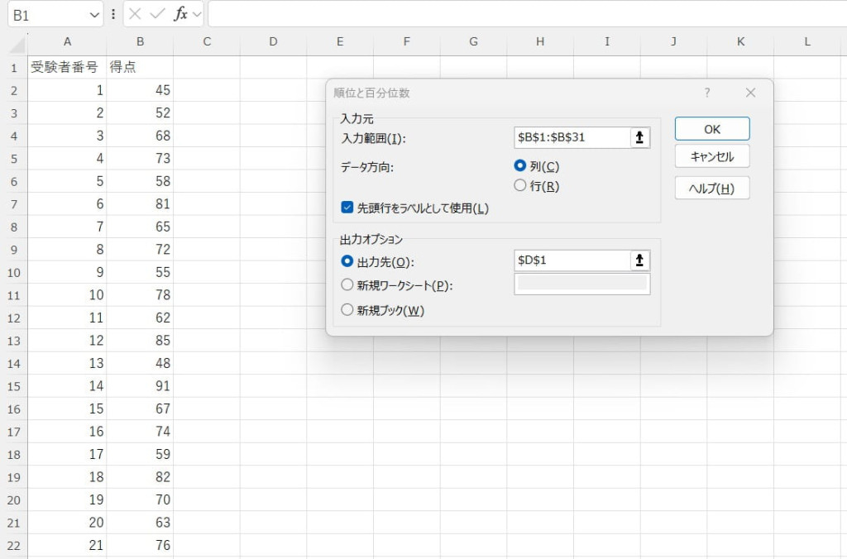The height and width of the screenshot is (559, 847).
Task: Choose the 新規ワークシート output option
Action: 347,285
